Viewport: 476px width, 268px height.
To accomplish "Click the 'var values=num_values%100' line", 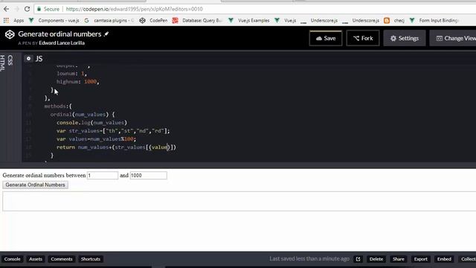I will click(x=96, y=139).
